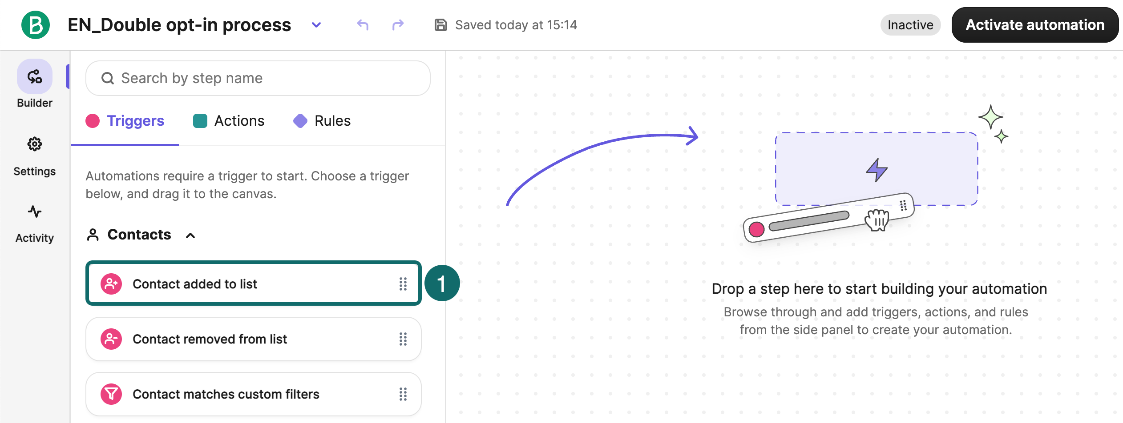
Task: Click the Search by step name field
Action: coord(258,78)
